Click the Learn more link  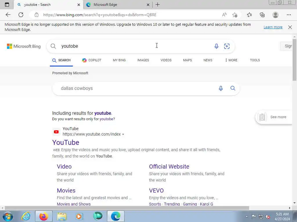pyautogui.click(x=273, y=27)
